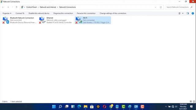Click the Connect To command
Image resolution: width=196 pixels, height=110 pixels.
(20, 13)
